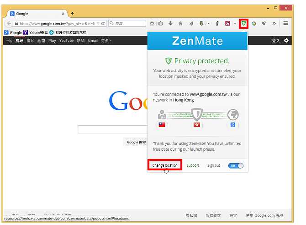The width and height of the screenshot is (306, 225).
Task: Open YouTube in the Google bar
Action: (66, 41)
